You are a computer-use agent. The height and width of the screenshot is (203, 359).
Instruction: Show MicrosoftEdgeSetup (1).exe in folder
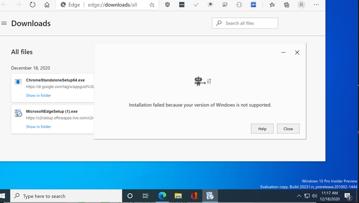pos(38,127)
